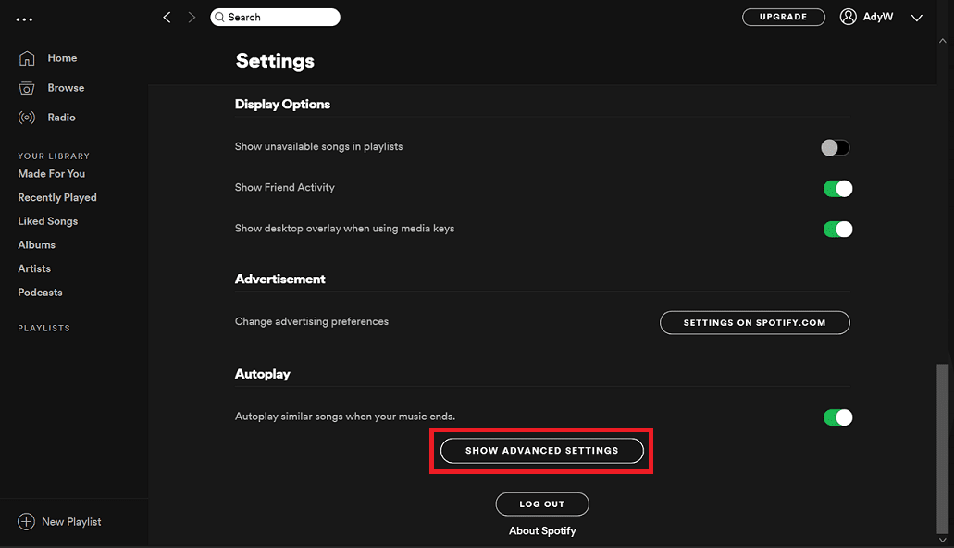Click the Log Out button
The height and width of the screenshot is (548, 954).
[x=541, y=504]
